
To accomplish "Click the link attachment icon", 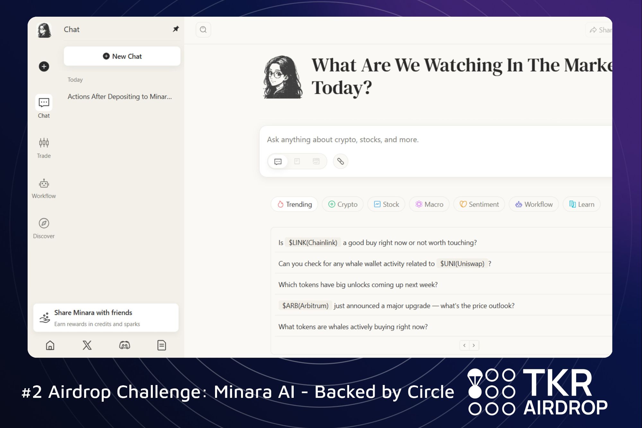I will [x=341, y=161].
